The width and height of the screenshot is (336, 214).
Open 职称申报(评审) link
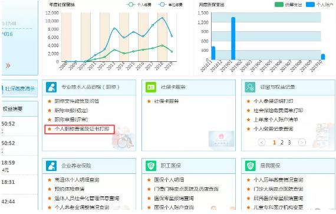[x=71, y=120]
